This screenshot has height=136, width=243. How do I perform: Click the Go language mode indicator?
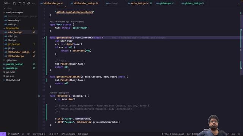click(233, 134)
